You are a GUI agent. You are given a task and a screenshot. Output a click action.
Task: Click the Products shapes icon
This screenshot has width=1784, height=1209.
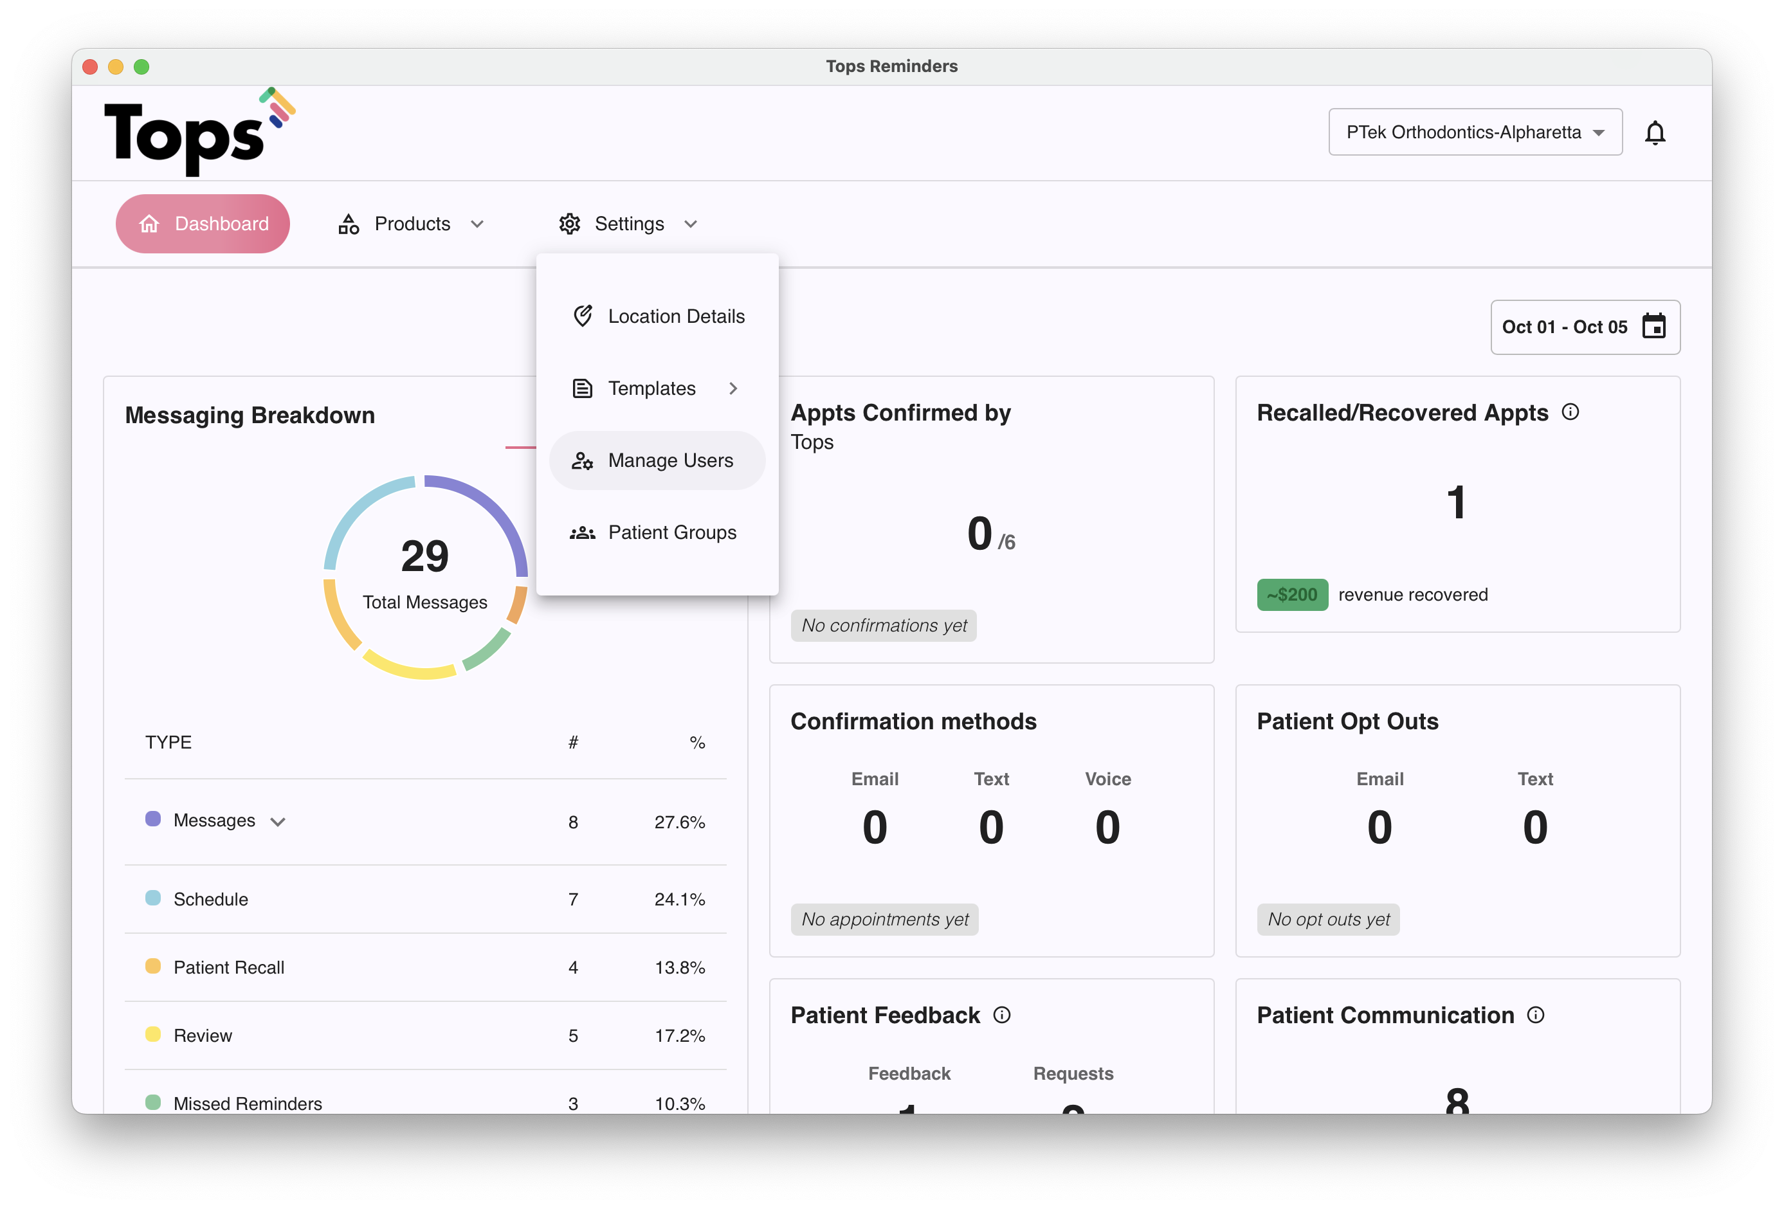point(349,224)
